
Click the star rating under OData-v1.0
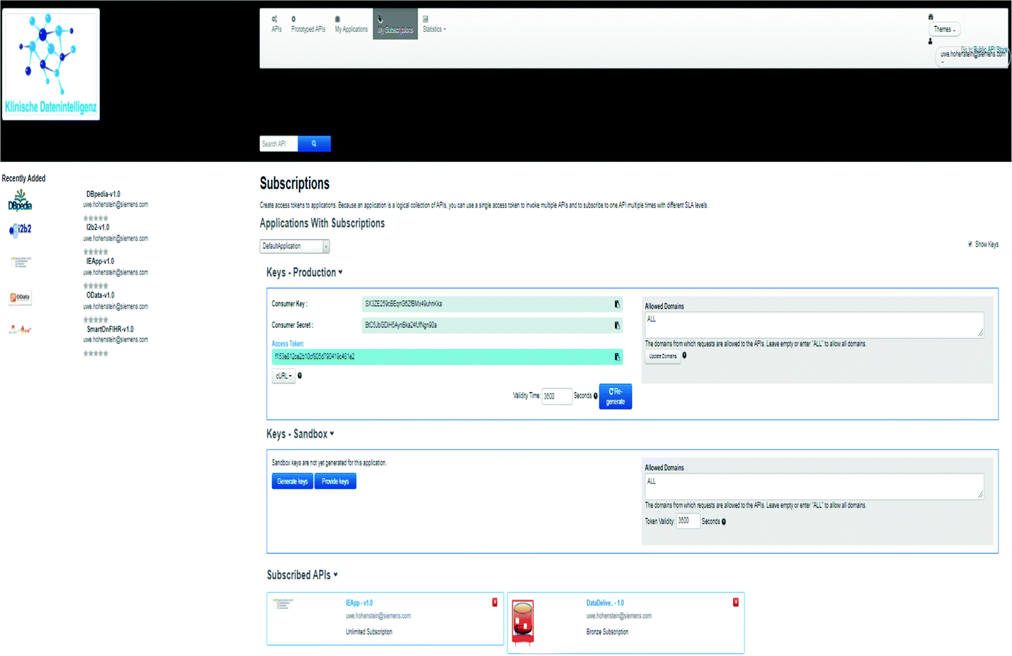[96, 319]
